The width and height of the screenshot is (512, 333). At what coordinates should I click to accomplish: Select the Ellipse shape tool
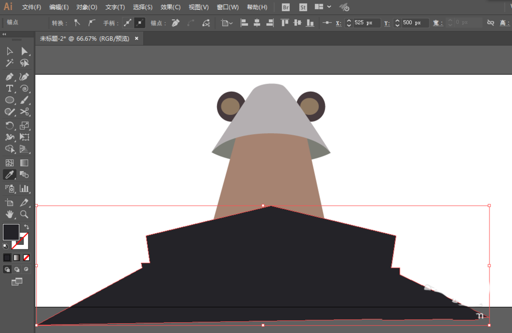coord(9,100)
